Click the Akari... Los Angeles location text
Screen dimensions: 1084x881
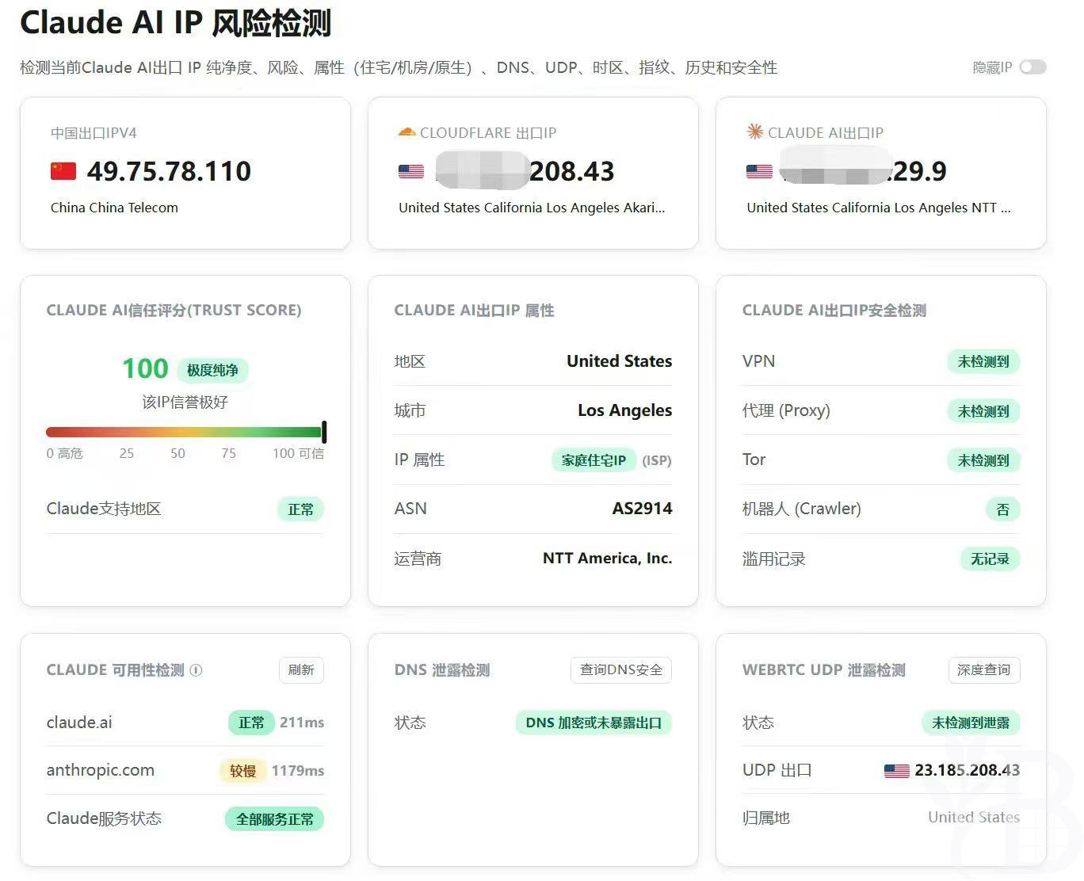click(532, 208)
